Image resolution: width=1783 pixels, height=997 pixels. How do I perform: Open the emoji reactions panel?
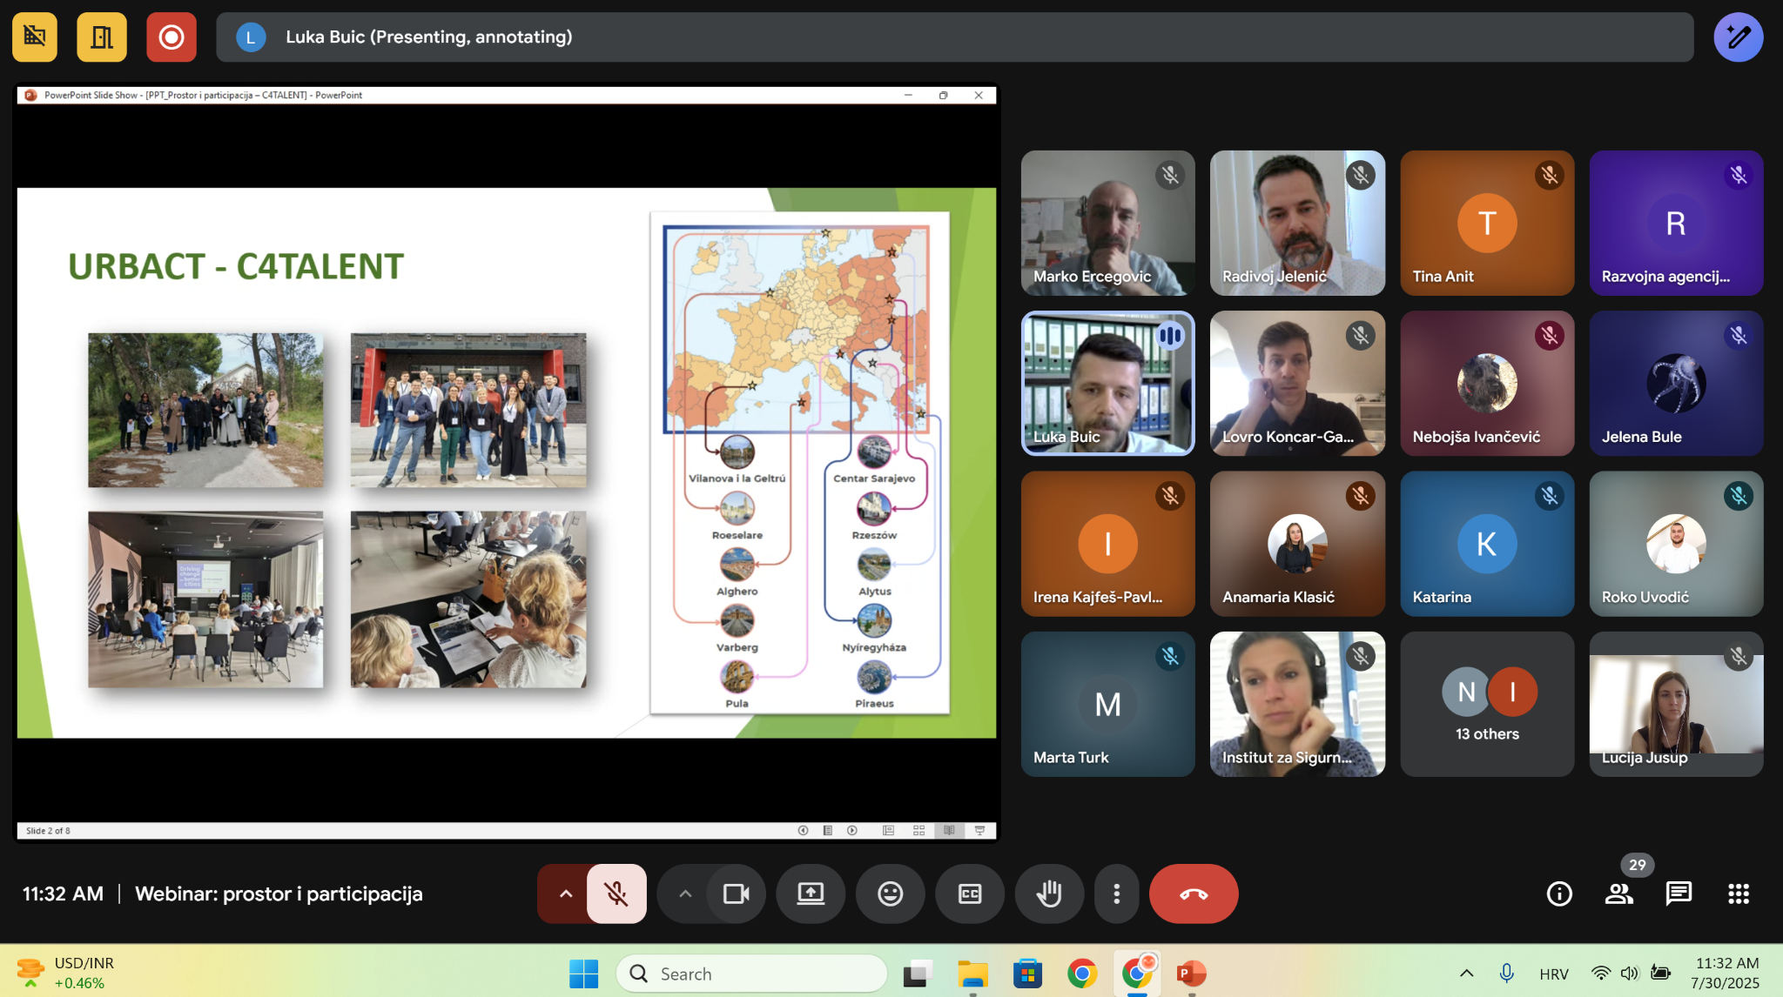point(890,893)
